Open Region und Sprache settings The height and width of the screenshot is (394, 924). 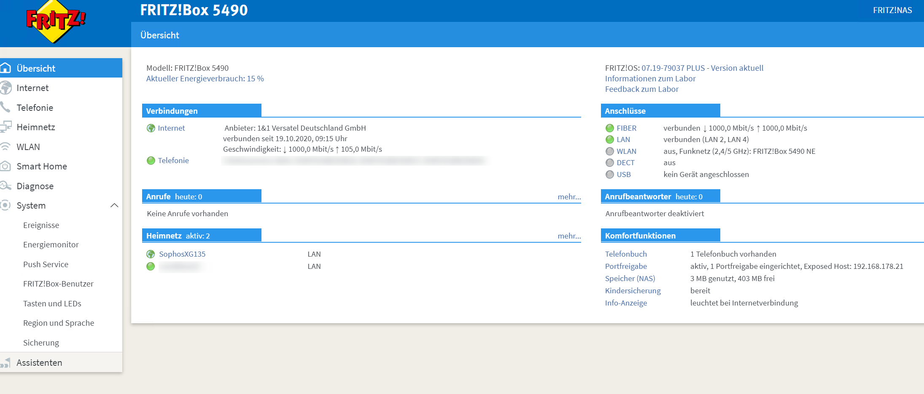(59, 323)
